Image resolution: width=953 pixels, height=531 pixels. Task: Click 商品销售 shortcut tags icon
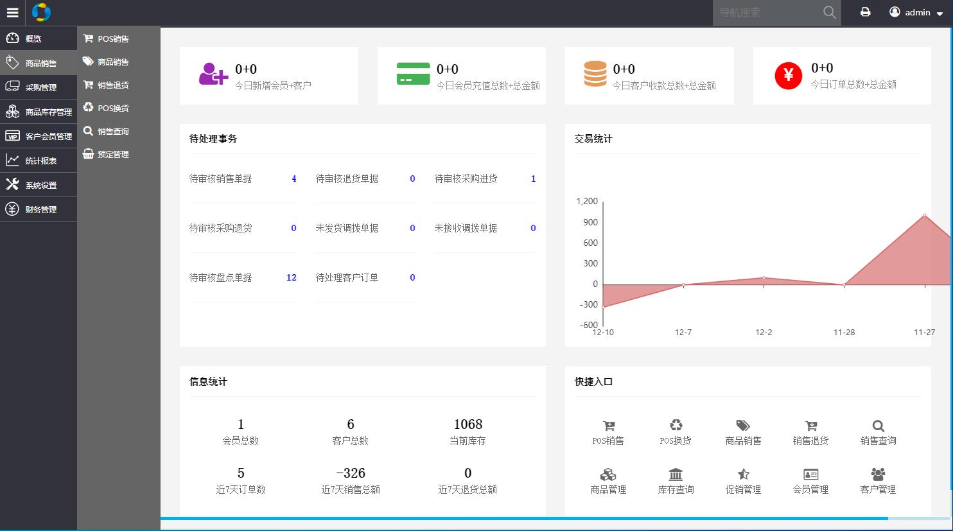pyautogui.click(x=743, y=425)
